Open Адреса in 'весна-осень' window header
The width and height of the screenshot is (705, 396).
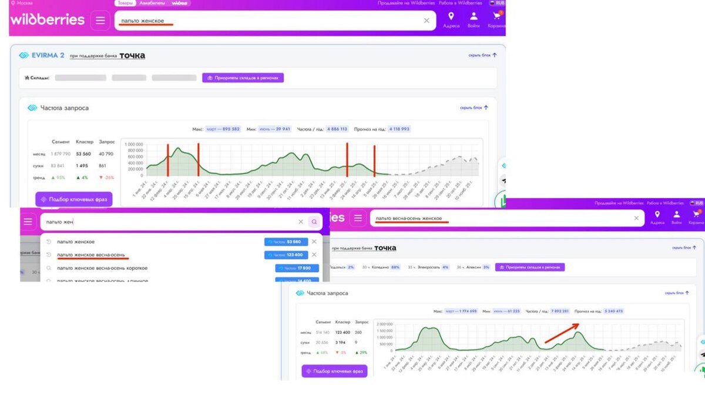pyautogui.click(x=657, y=218)
